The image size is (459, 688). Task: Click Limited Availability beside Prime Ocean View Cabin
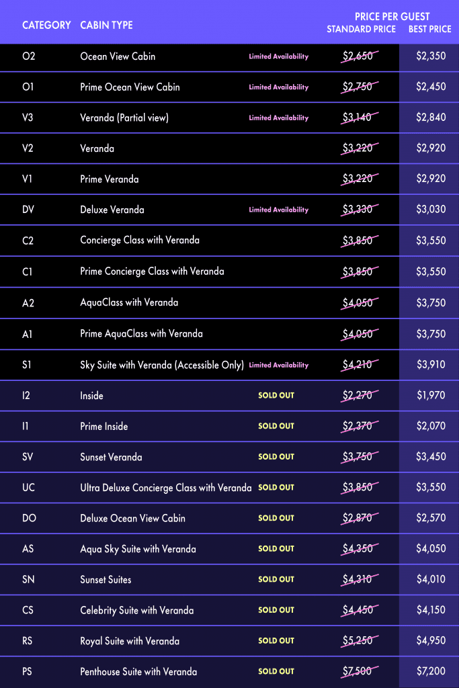[x=279, y=87]
